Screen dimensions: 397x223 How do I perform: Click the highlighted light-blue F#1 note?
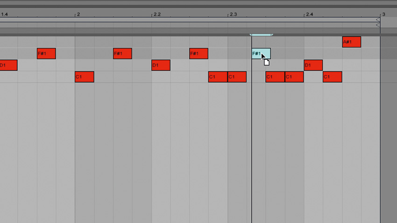click(261, 54)
